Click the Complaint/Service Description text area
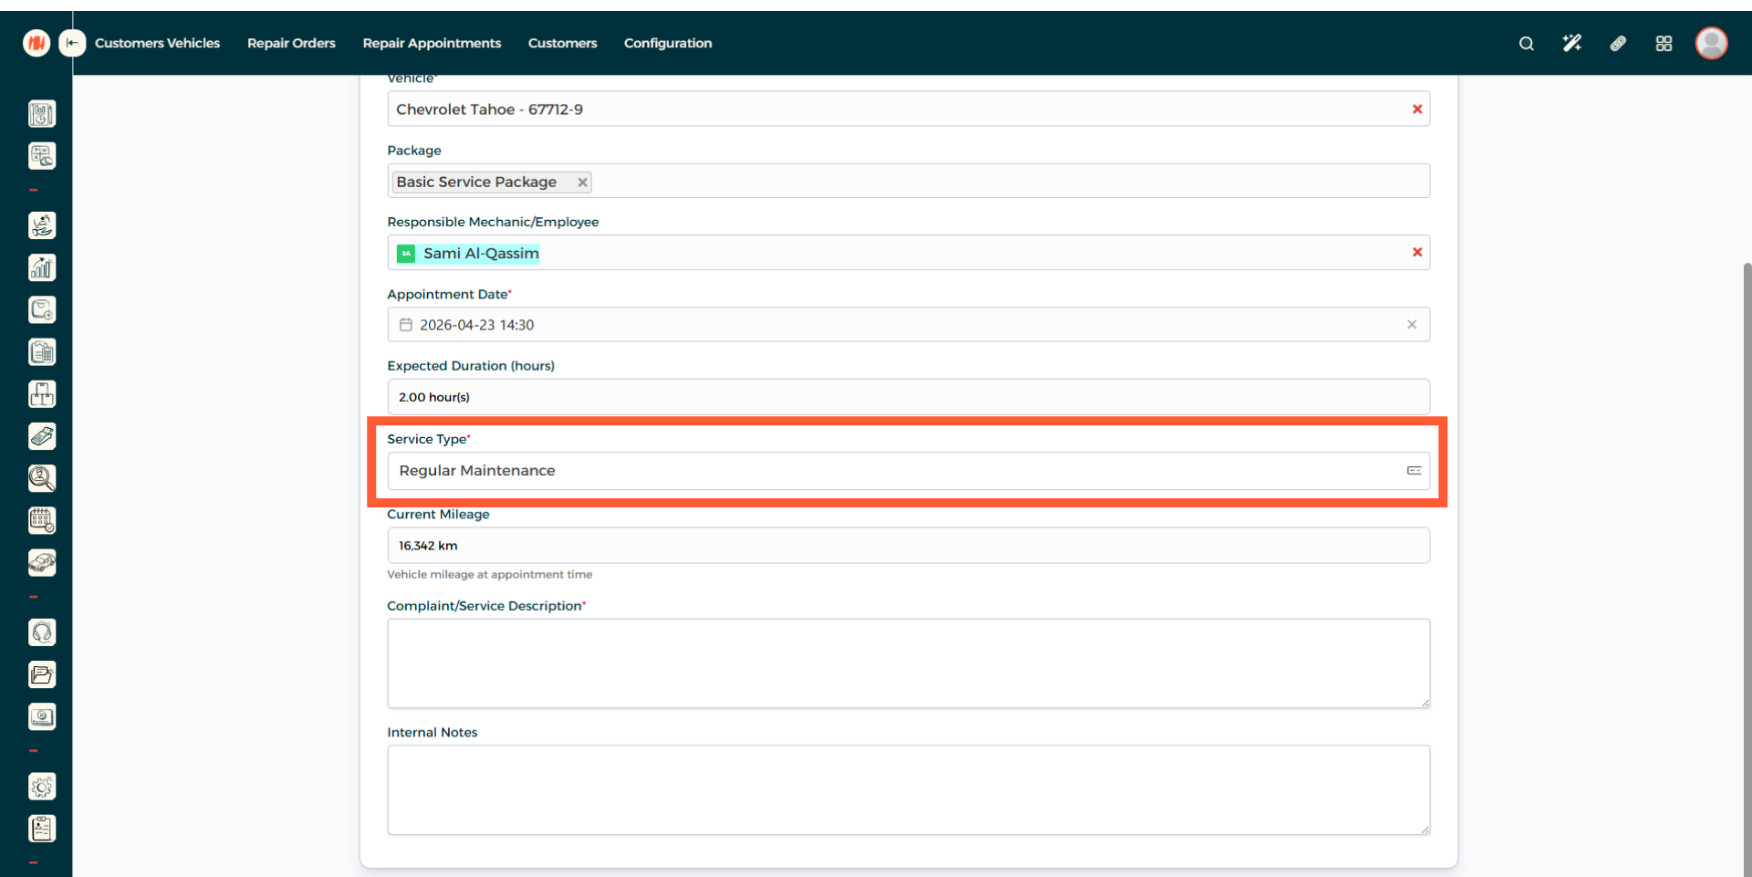1752x877 pixels. [907, 663]
